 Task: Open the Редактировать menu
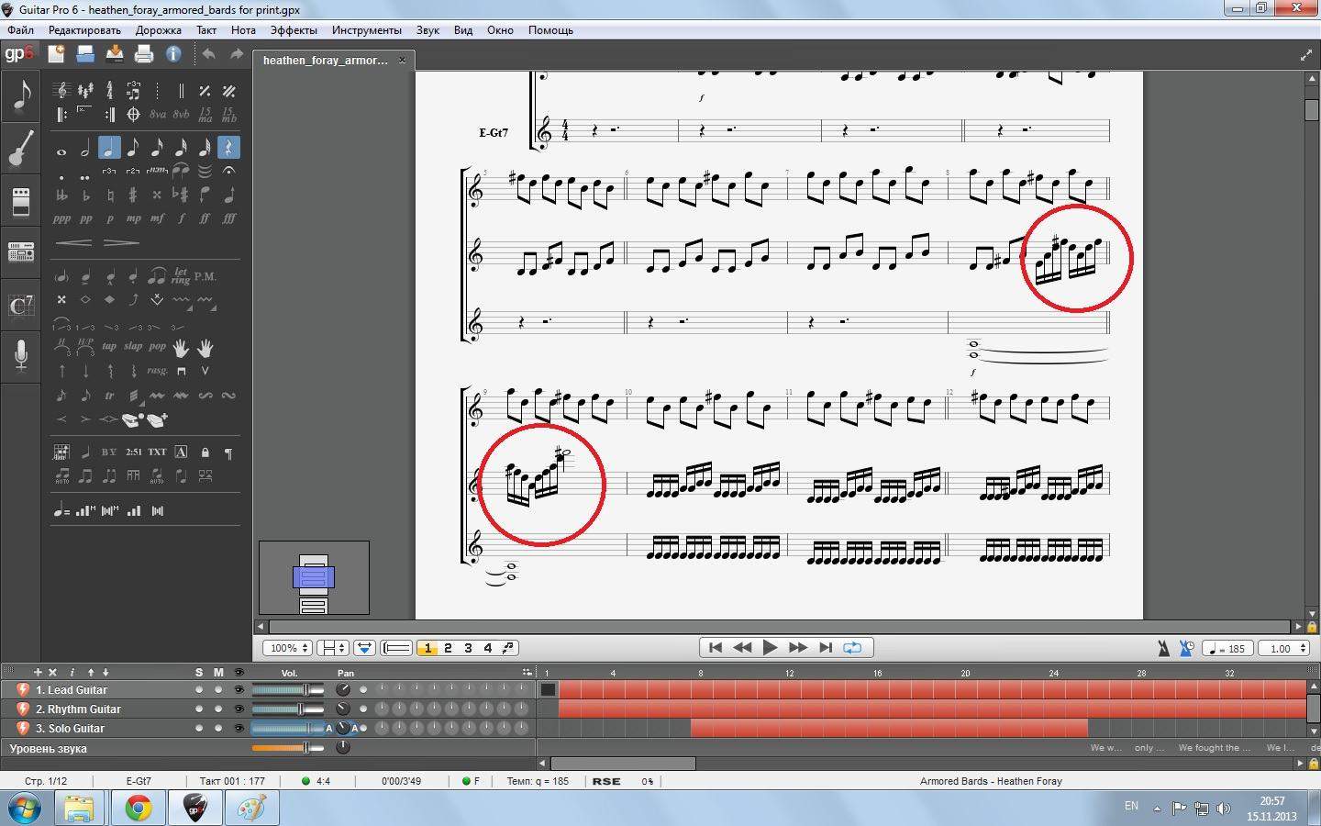pyautogui.click(x=84, y=30)
